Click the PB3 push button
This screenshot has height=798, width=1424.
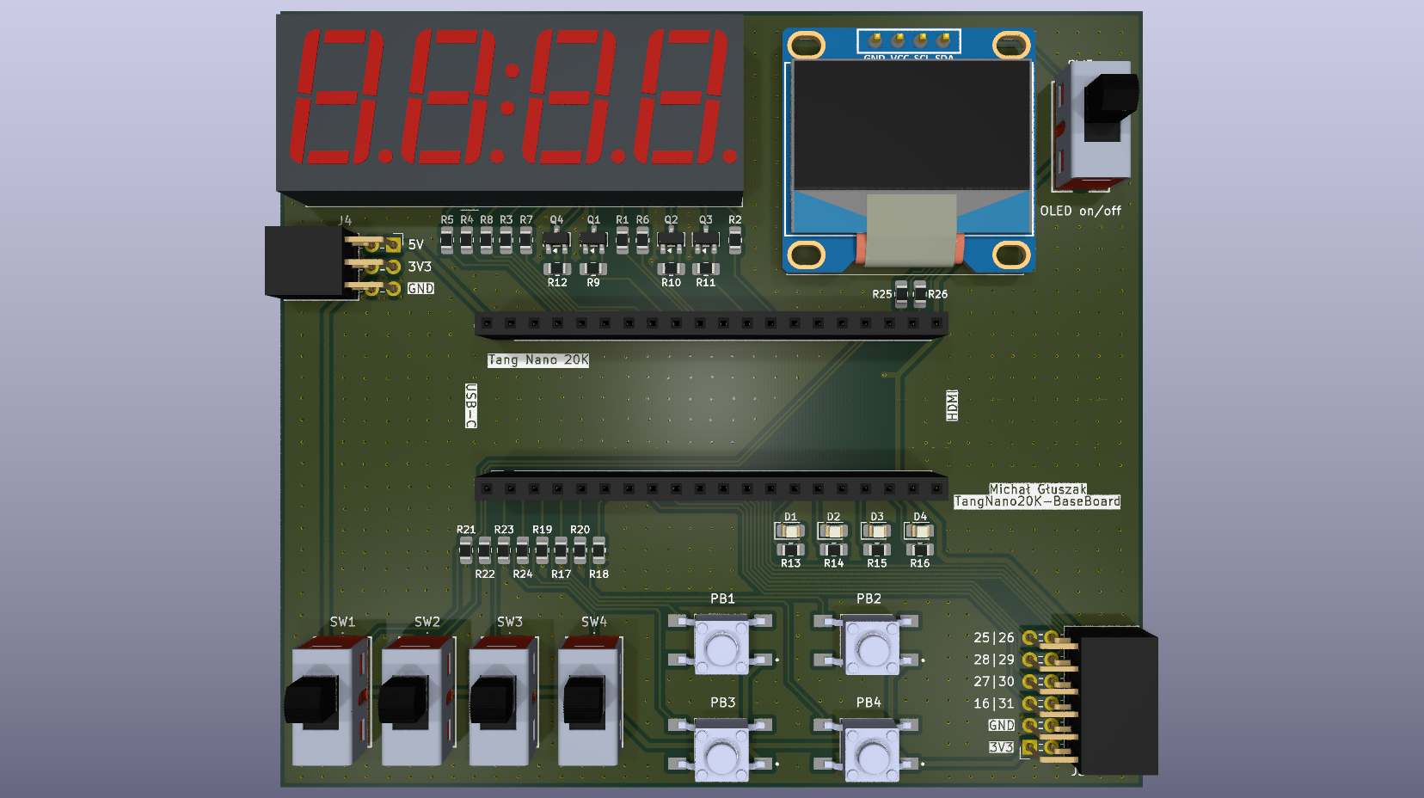point(721,749)
